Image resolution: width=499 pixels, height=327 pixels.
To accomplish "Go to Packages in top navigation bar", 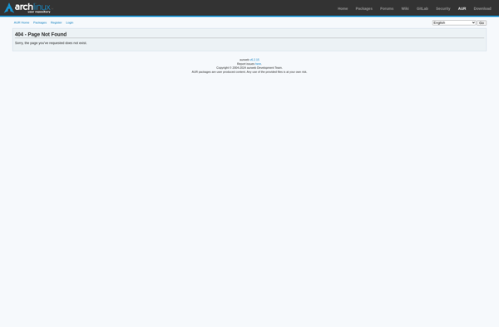I will [x=363, y=8].
